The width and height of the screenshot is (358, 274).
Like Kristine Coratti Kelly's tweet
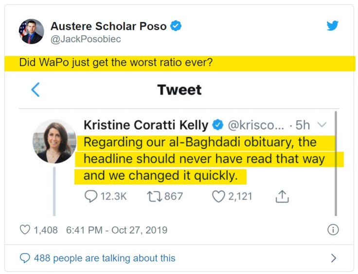pos(219,196)
